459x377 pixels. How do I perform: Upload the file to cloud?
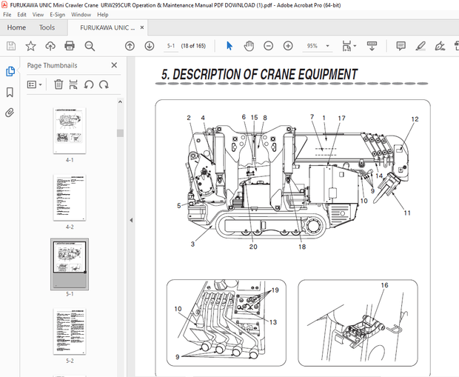50,46
